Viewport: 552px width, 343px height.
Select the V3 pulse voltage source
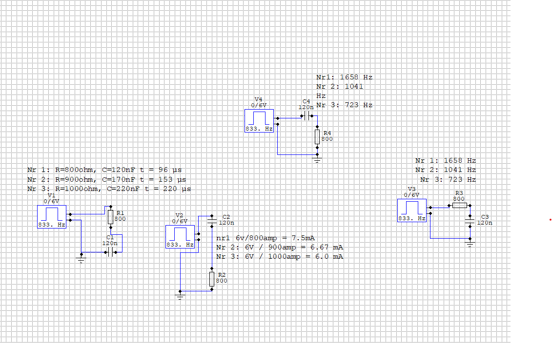point(412,210)
